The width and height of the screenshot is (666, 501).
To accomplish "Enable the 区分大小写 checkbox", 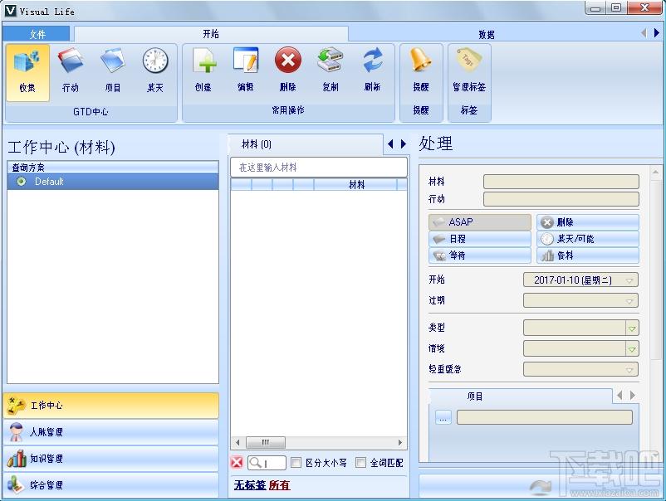I will pyautogui.click(x=296, y=463).
